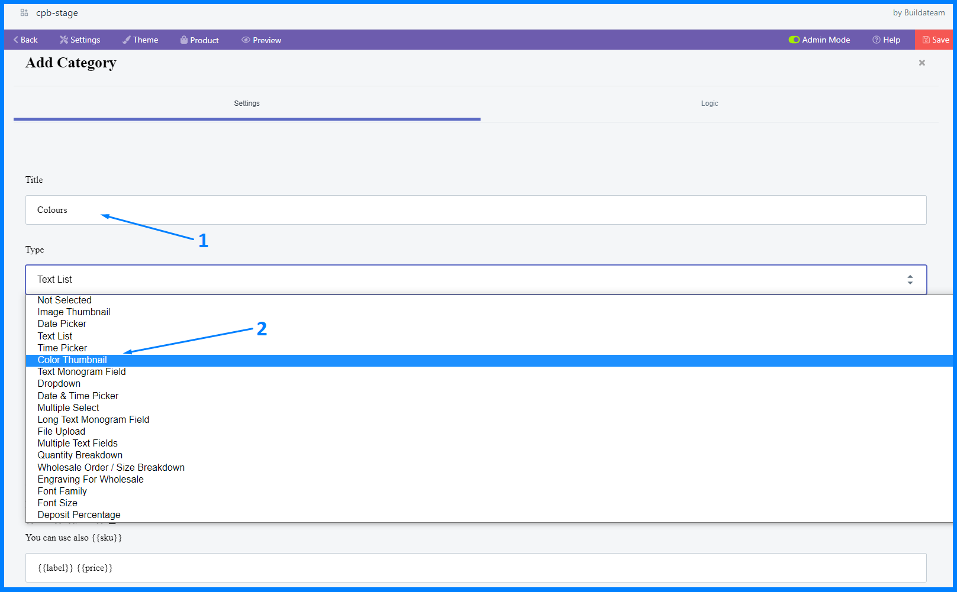Select Multiple Select option
Viewport: 957px width, 592px height.
(489, 407)
